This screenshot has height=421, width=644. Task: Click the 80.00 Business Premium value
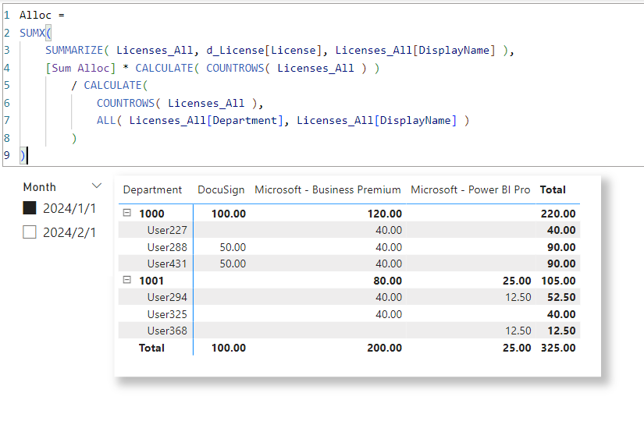pos(387,281)
